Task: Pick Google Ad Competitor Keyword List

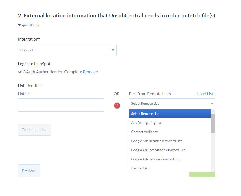Action: (x=170, y=150)
